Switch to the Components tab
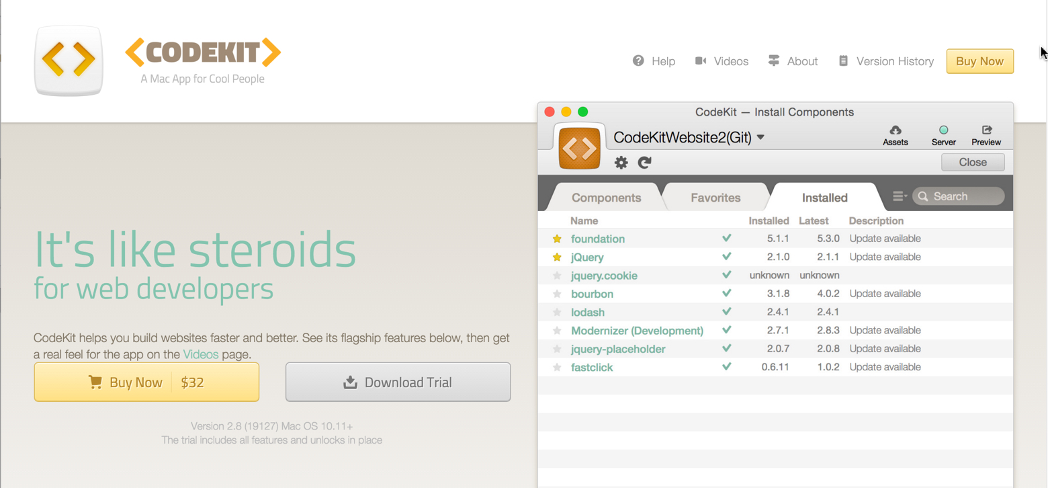Image resolution: width=1048 pixels, height=488 pixels. click(606, 198)
